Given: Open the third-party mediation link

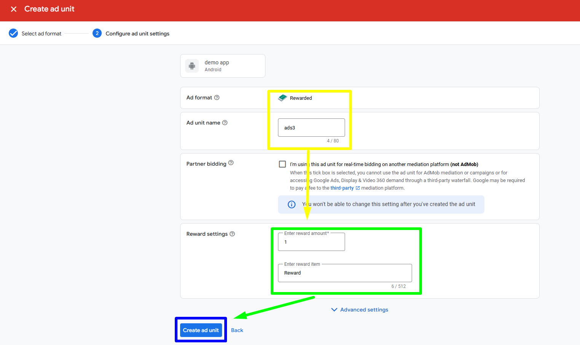Looking at the screenshot, I should pos(342,188).
